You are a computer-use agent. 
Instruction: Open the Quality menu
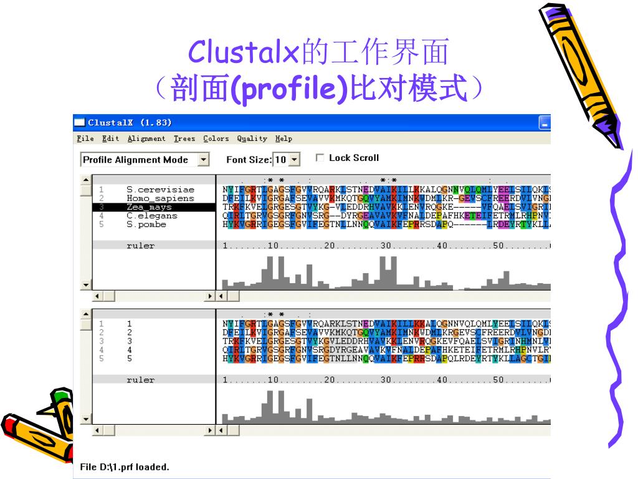252,138
